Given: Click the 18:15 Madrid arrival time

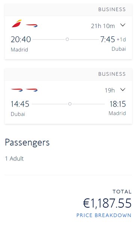Looking at the screenshot, I should 118,104.
